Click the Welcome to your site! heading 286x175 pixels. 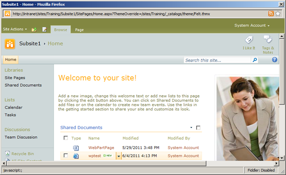click(x=97, y=78)
